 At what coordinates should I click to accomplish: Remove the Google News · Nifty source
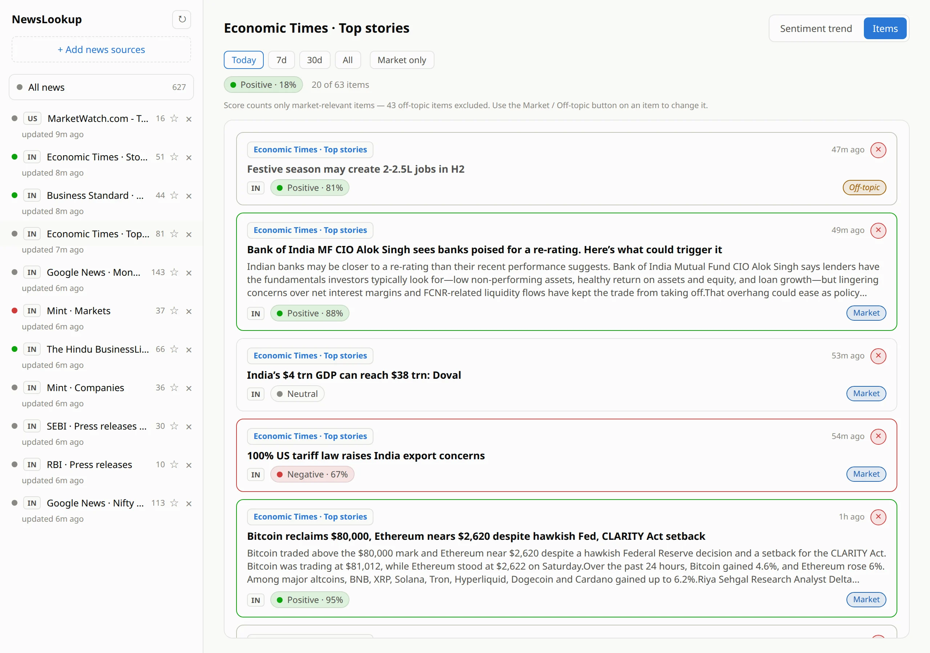[189, 503]
